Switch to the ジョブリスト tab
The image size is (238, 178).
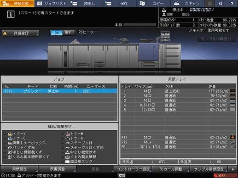[x=52, y=3]
